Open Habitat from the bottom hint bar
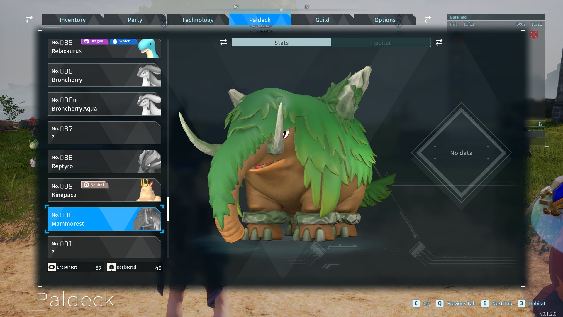The height and width of the screenshot is (317, 563). pos(537,303)
